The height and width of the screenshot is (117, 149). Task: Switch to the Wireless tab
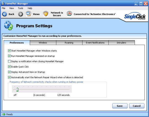[x=43, y=43]
